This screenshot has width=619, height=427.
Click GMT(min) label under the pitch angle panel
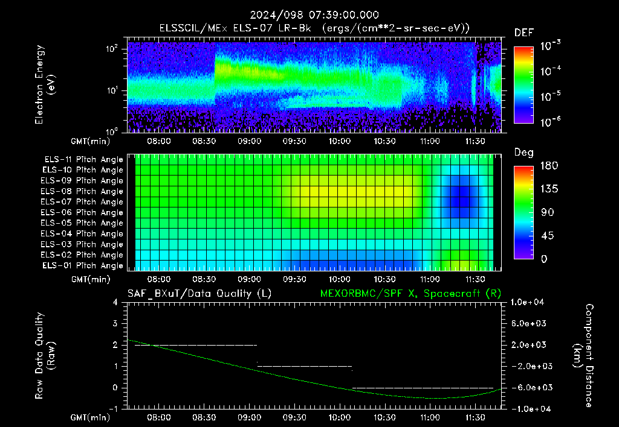pyautogui.click(x=91, y=279)
